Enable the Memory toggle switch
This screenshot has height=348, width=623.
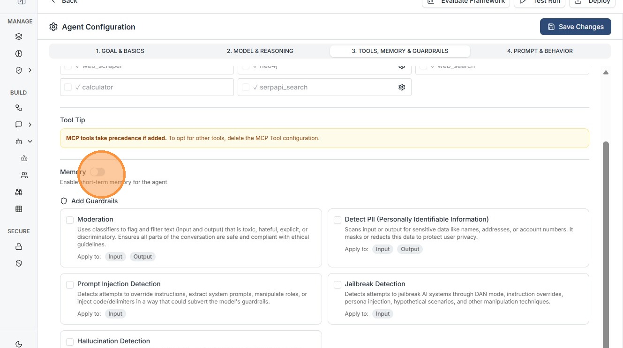click(x=98, y=172)
